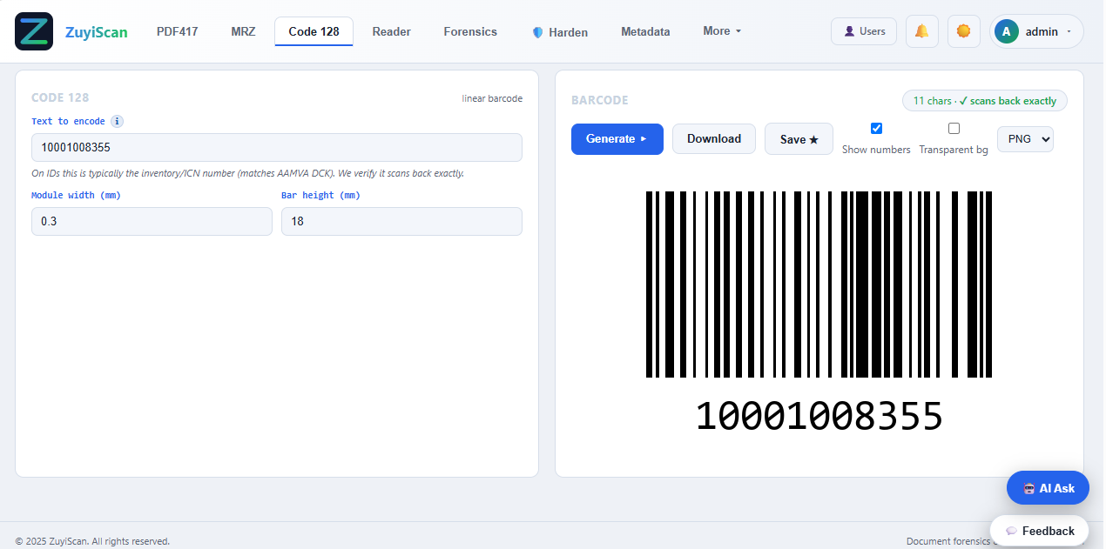Uncheck the Show numbers checkbox
The image size is (1106, 549).
click(x=876, y=129)
